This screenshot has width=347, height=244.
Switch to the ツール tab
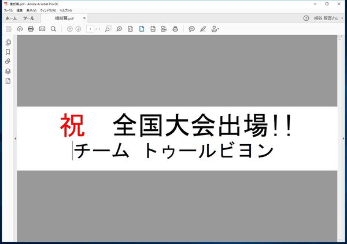coord(28,18)
